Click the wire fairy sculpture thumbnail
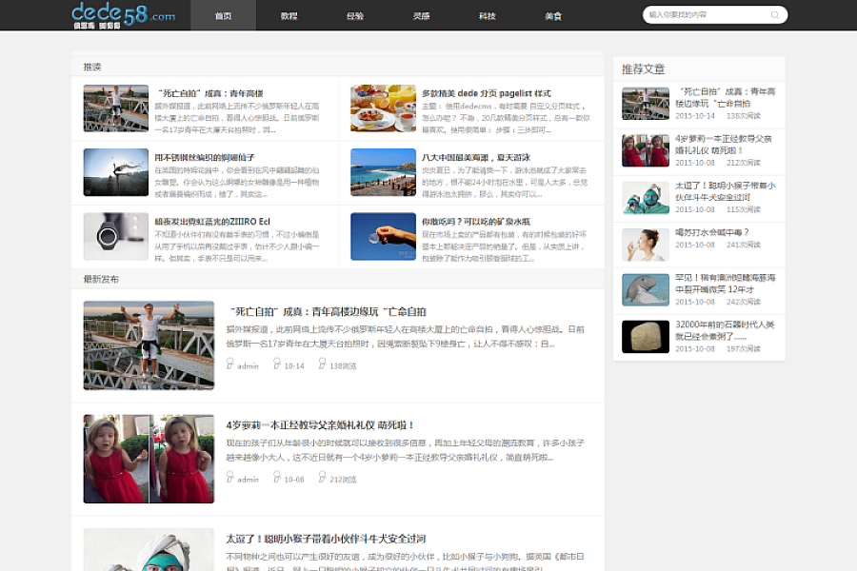857x571 pixels. 116,172
